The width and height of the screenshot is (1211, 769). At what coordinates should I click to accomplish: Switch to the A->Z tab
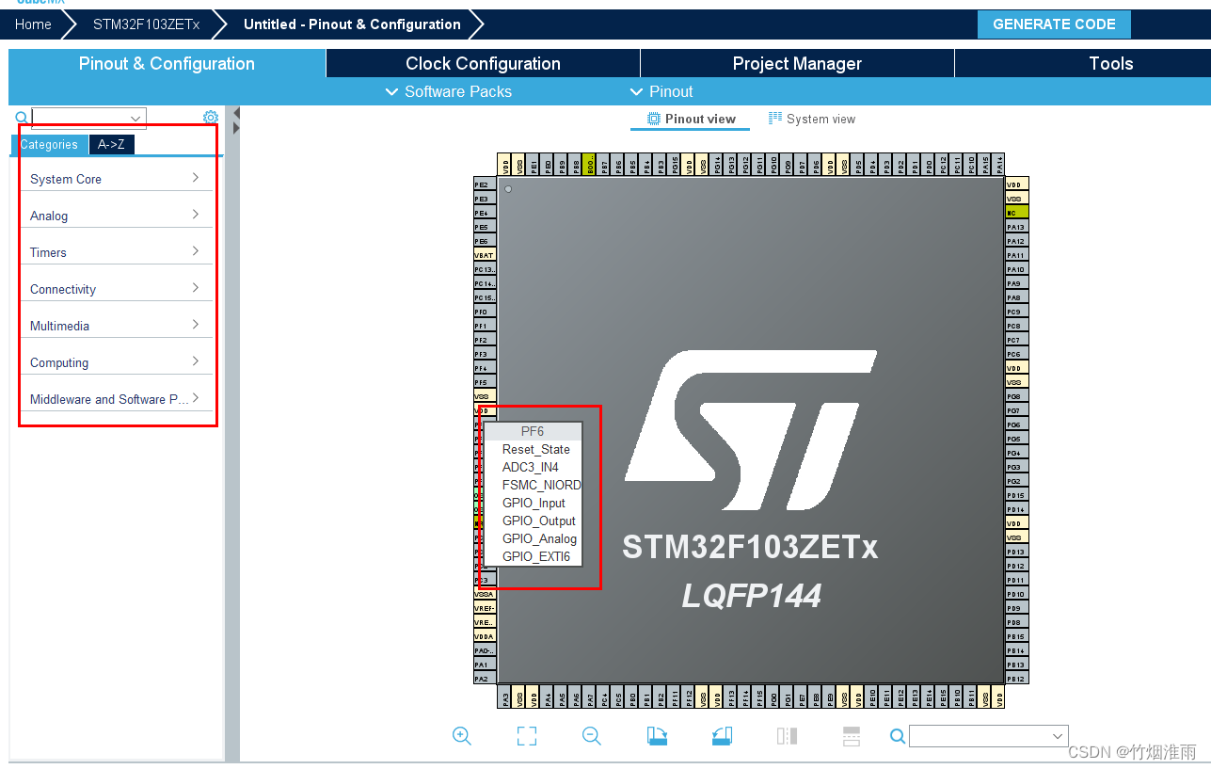tap(111, 144)
